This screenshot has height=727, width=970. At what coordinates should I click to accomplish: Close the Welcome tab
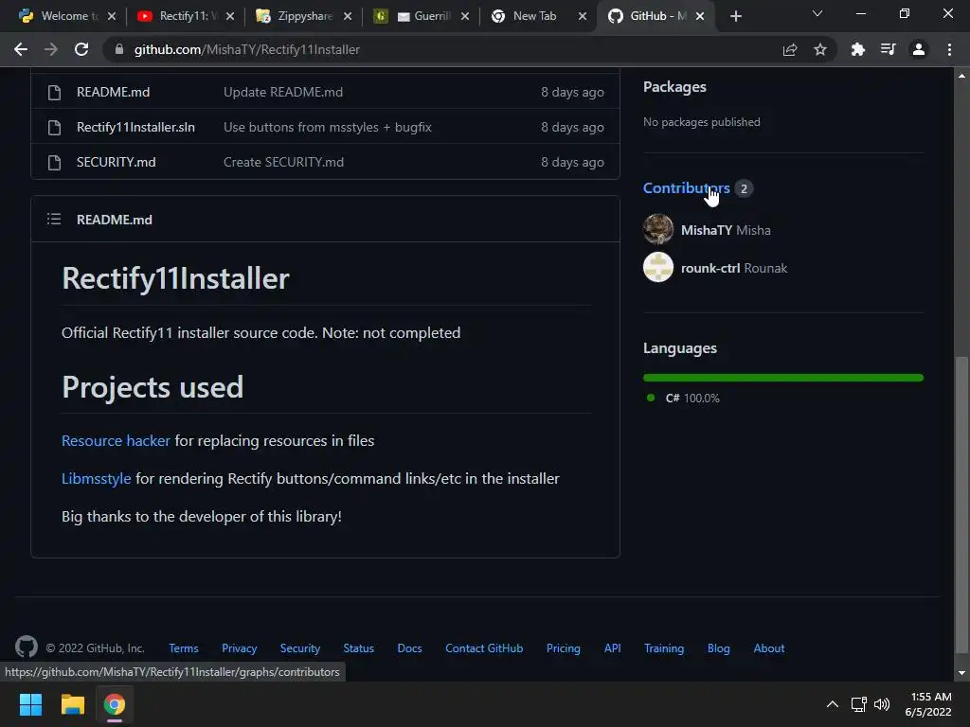[112, 17]
